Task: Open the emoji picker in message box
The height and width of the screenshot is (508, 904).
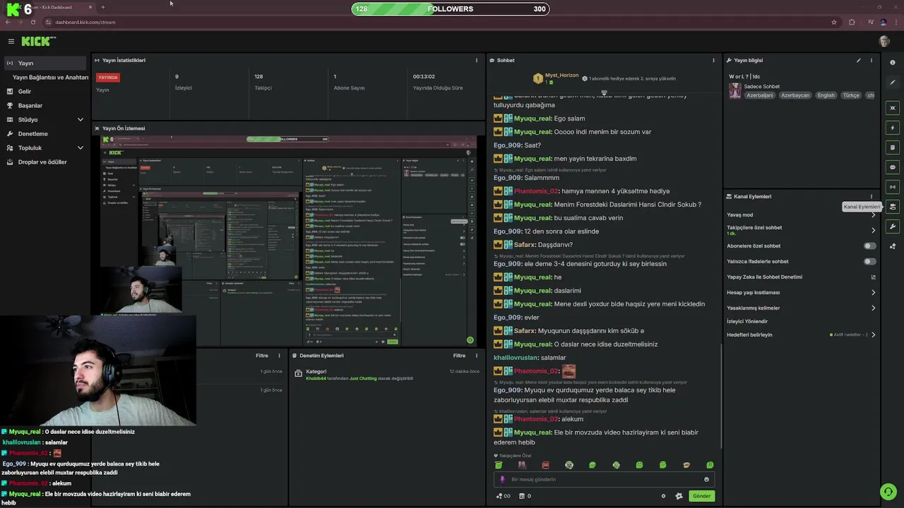Action: (x=706, y=480)
